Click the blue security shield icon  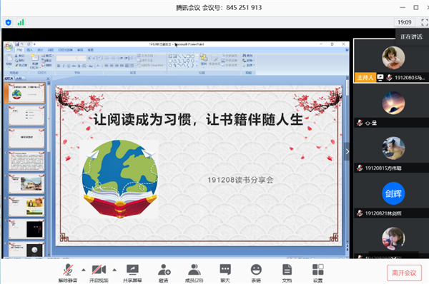(9, 22)
